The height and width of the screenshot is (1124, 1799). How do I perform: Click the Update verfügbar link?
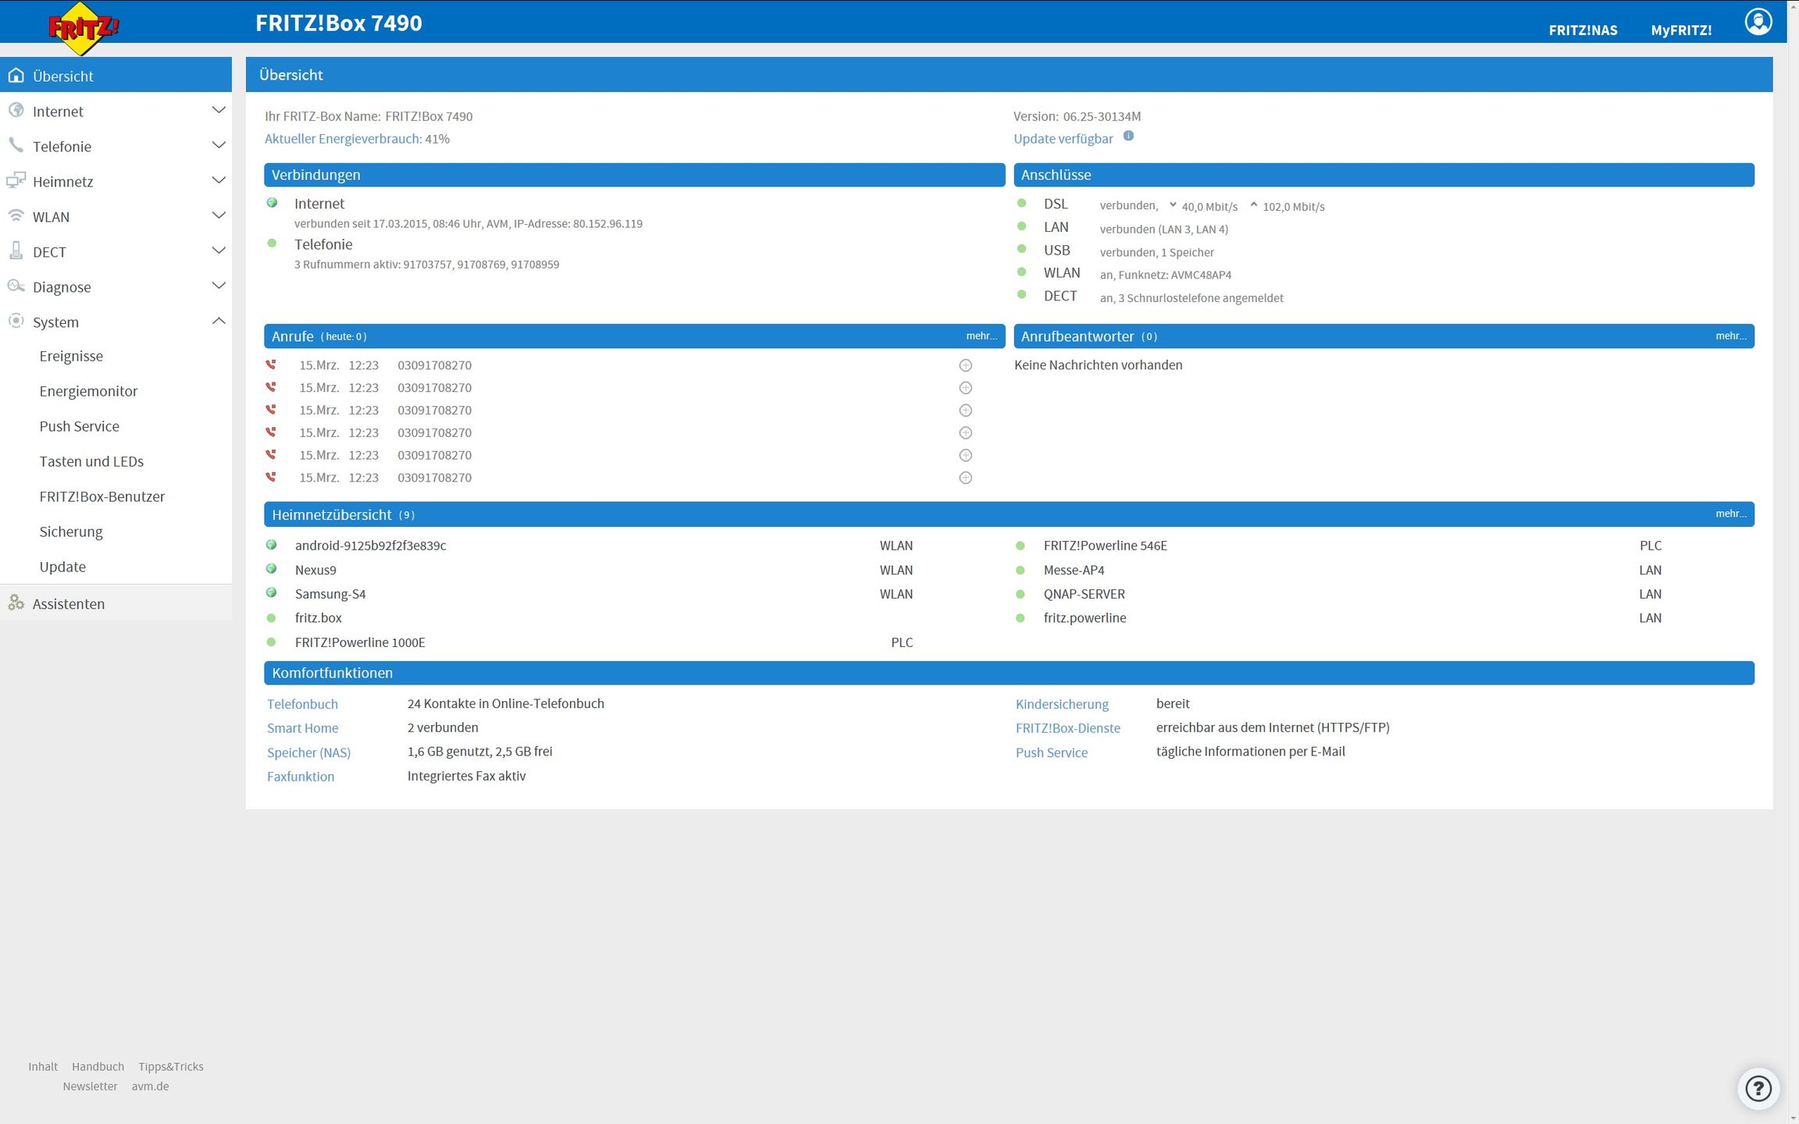1063,139
